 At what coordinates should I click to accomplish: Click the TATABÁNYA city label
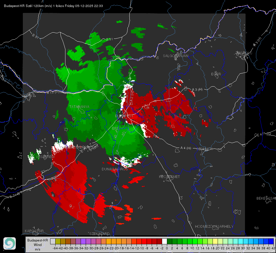point(79,107)
